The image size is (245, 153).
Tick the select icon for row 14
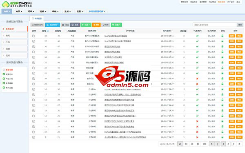point(33,111)
